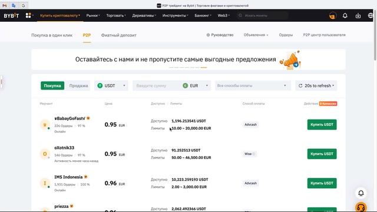Open the top bar notifications bell
This screenshot has height=212, width=377.
(345, 16)
